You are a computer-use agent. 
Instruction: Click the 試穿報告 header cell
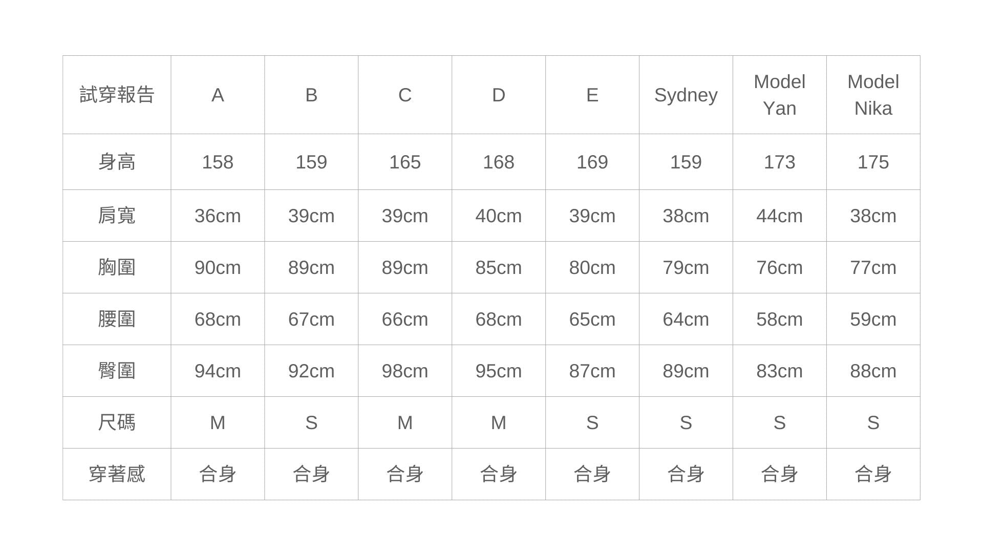coord(117,95)
